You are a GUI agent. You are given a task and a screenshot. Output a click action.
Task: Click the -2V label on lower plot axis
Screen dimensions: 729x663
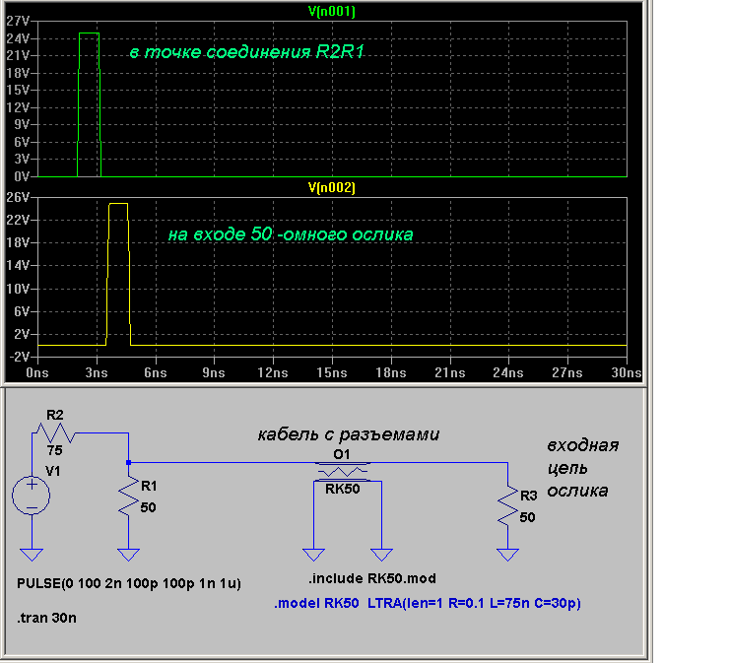coord(19,357)
